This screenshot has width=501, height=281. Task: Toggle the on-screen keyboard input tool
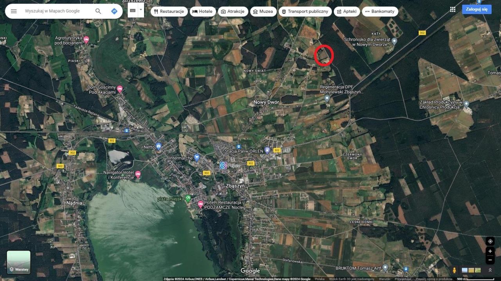point(133,11)
